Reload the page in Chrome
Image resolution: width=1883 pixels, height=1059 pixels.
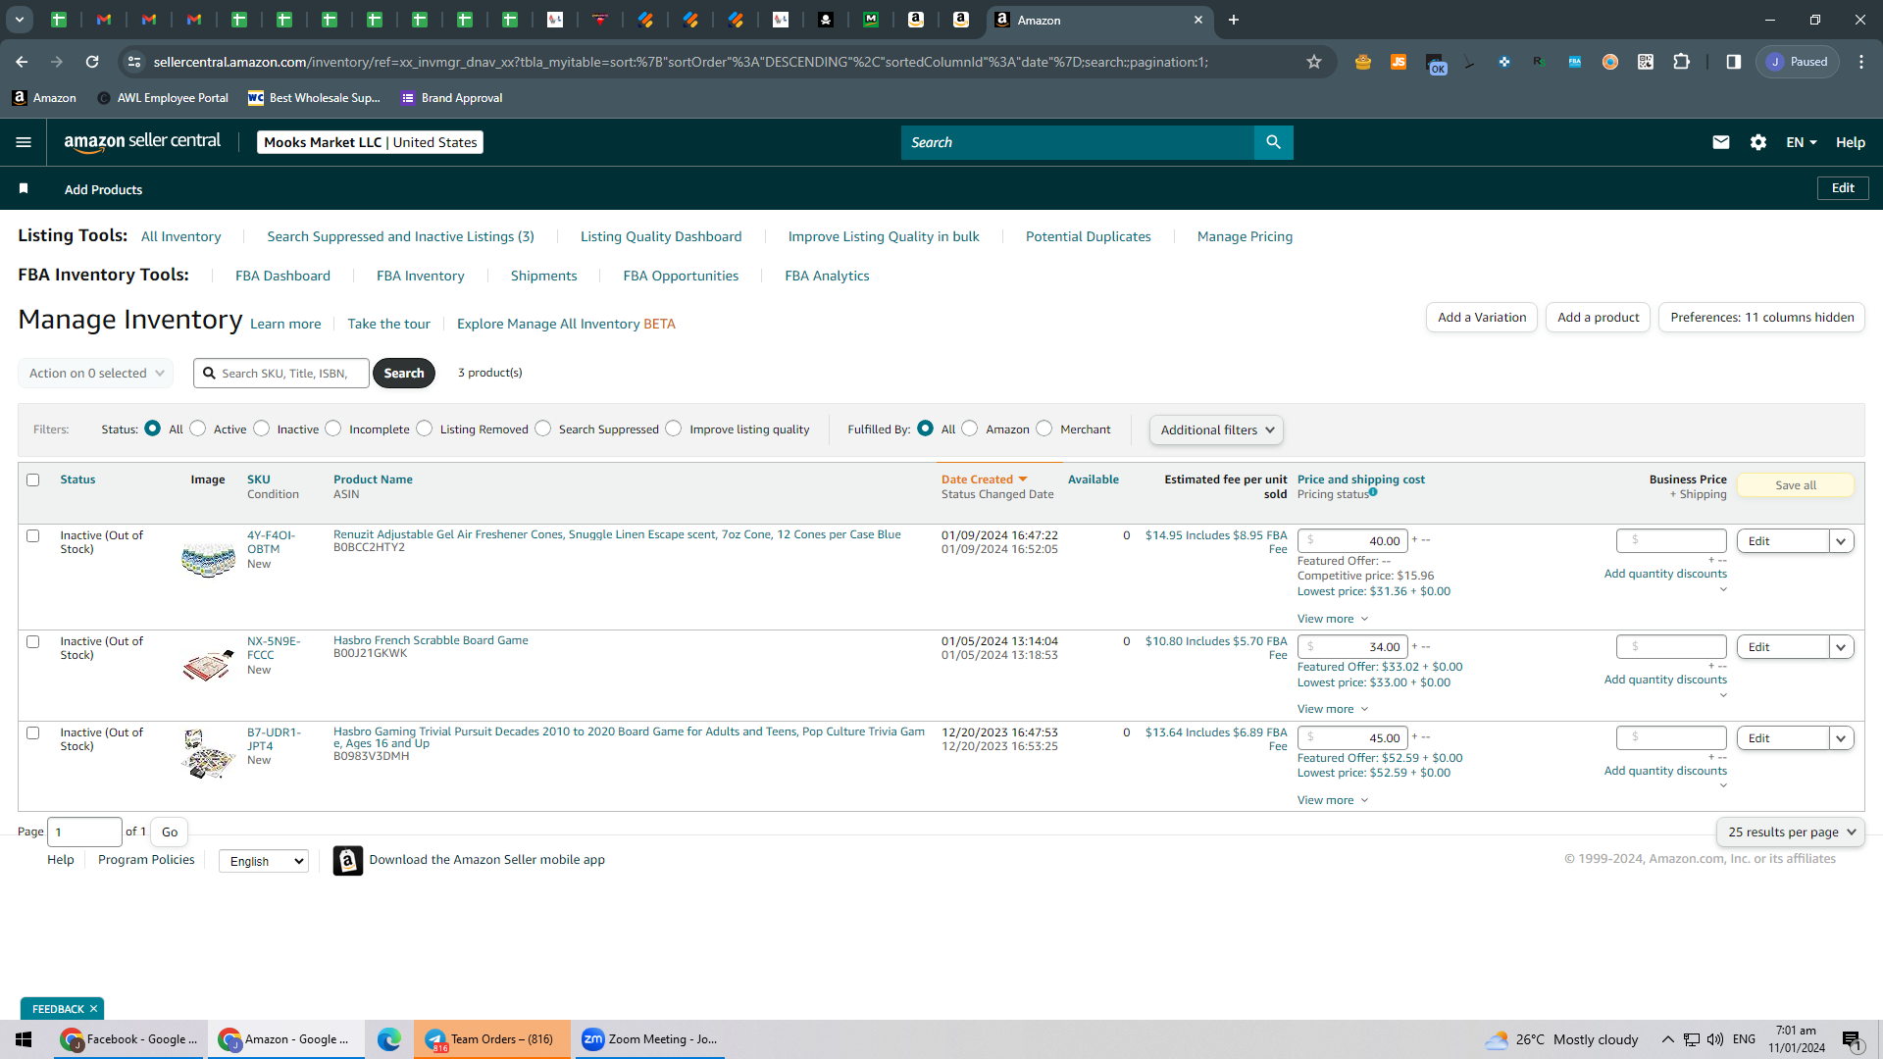(x=92, y=62)
